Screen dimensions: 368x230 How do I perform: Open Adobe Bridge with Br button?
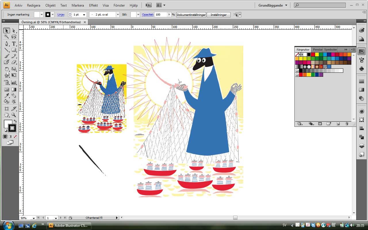[148, 5]
